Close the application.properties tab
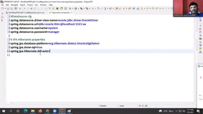 coord(72,13)
